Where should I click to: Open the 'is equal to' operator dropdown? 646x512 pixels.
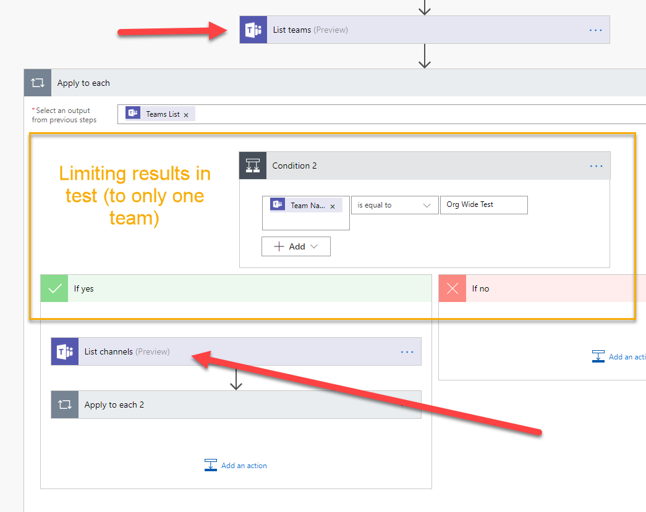tap(393, 205)
